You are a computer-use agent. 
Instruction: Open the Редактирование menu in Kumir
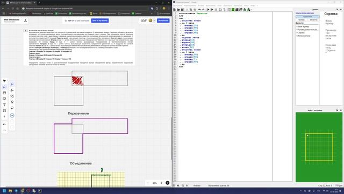coord(190,5)
